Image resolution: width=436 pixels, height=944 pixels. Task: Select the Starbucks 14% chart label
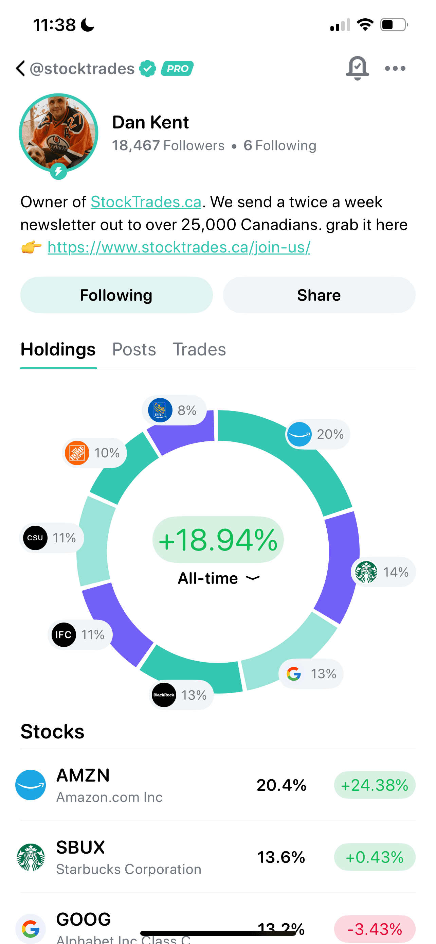[x=383, y=572]
